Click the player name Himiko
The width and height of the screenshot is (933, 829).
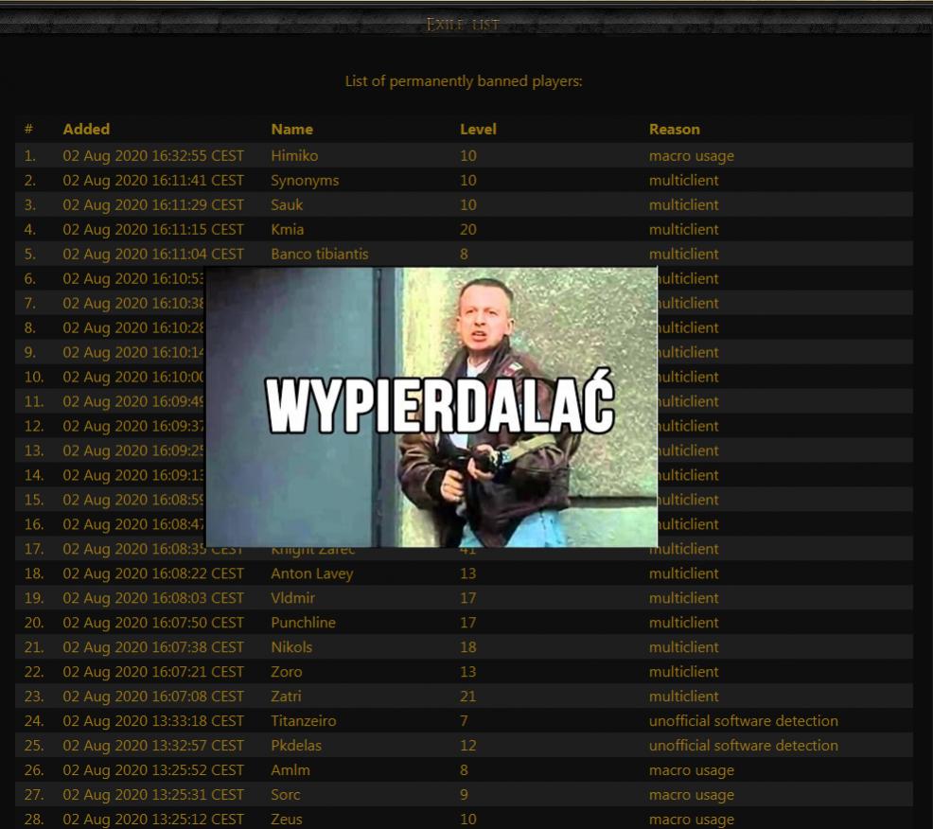pos(294,156)
